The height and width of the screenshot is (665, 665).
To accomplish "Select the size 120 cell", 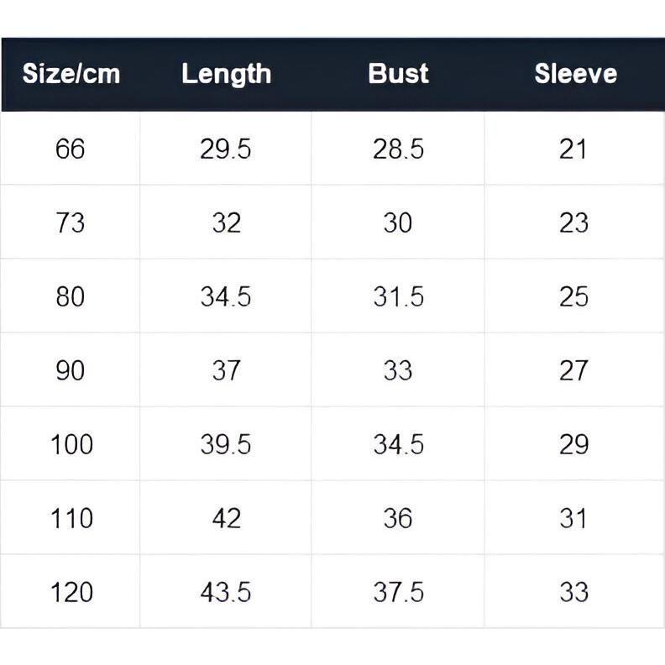I will click(x=71, y=592).
